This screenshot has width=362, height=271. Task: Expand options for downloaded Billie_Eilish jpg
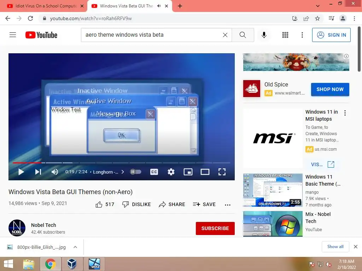[x=75, y=247]
